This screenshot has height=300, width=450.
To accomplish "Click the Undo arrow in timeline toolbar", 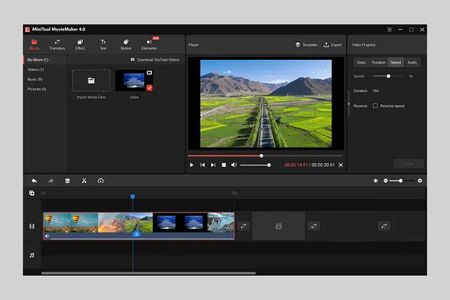I will [x=34, y=181].
